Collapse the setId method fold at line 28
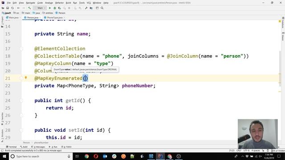Viewport: 285px width, 160px height. coord(21,130)
